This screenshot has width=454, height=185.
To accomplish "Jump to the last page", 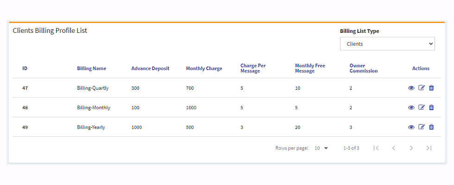I will point(429,148).
